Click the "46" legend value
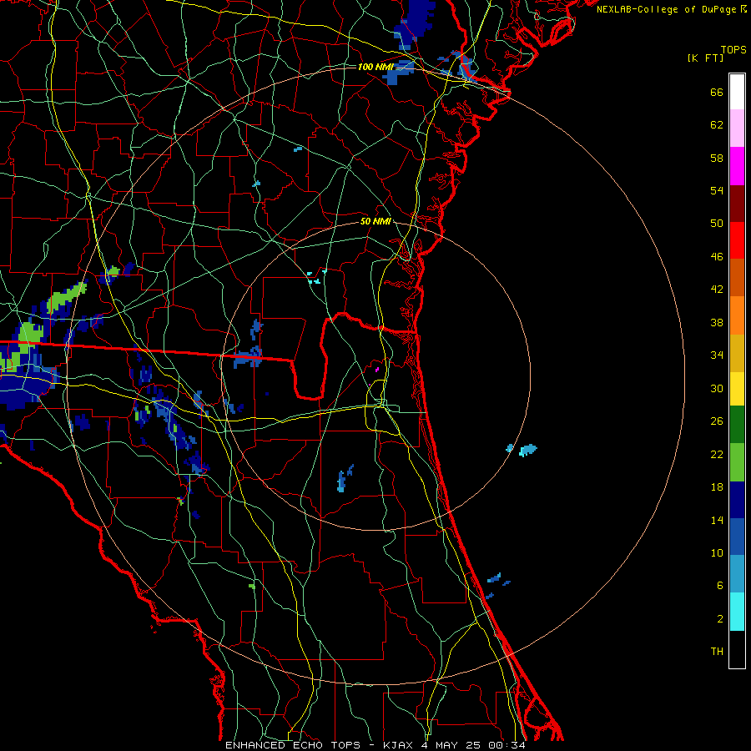The height and width of the screenshot is (751, 751). [x=717, y=257]
